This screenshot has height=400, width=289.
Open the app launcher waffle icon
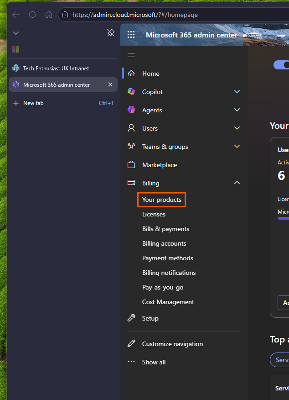[x=131, y=35]
